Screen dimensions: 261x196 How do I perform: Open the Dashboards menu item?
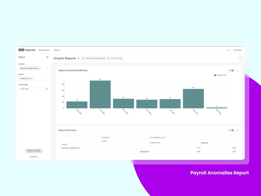[x=44, y=50]
